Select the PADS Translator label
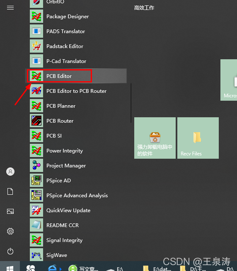 coord(66,31)
